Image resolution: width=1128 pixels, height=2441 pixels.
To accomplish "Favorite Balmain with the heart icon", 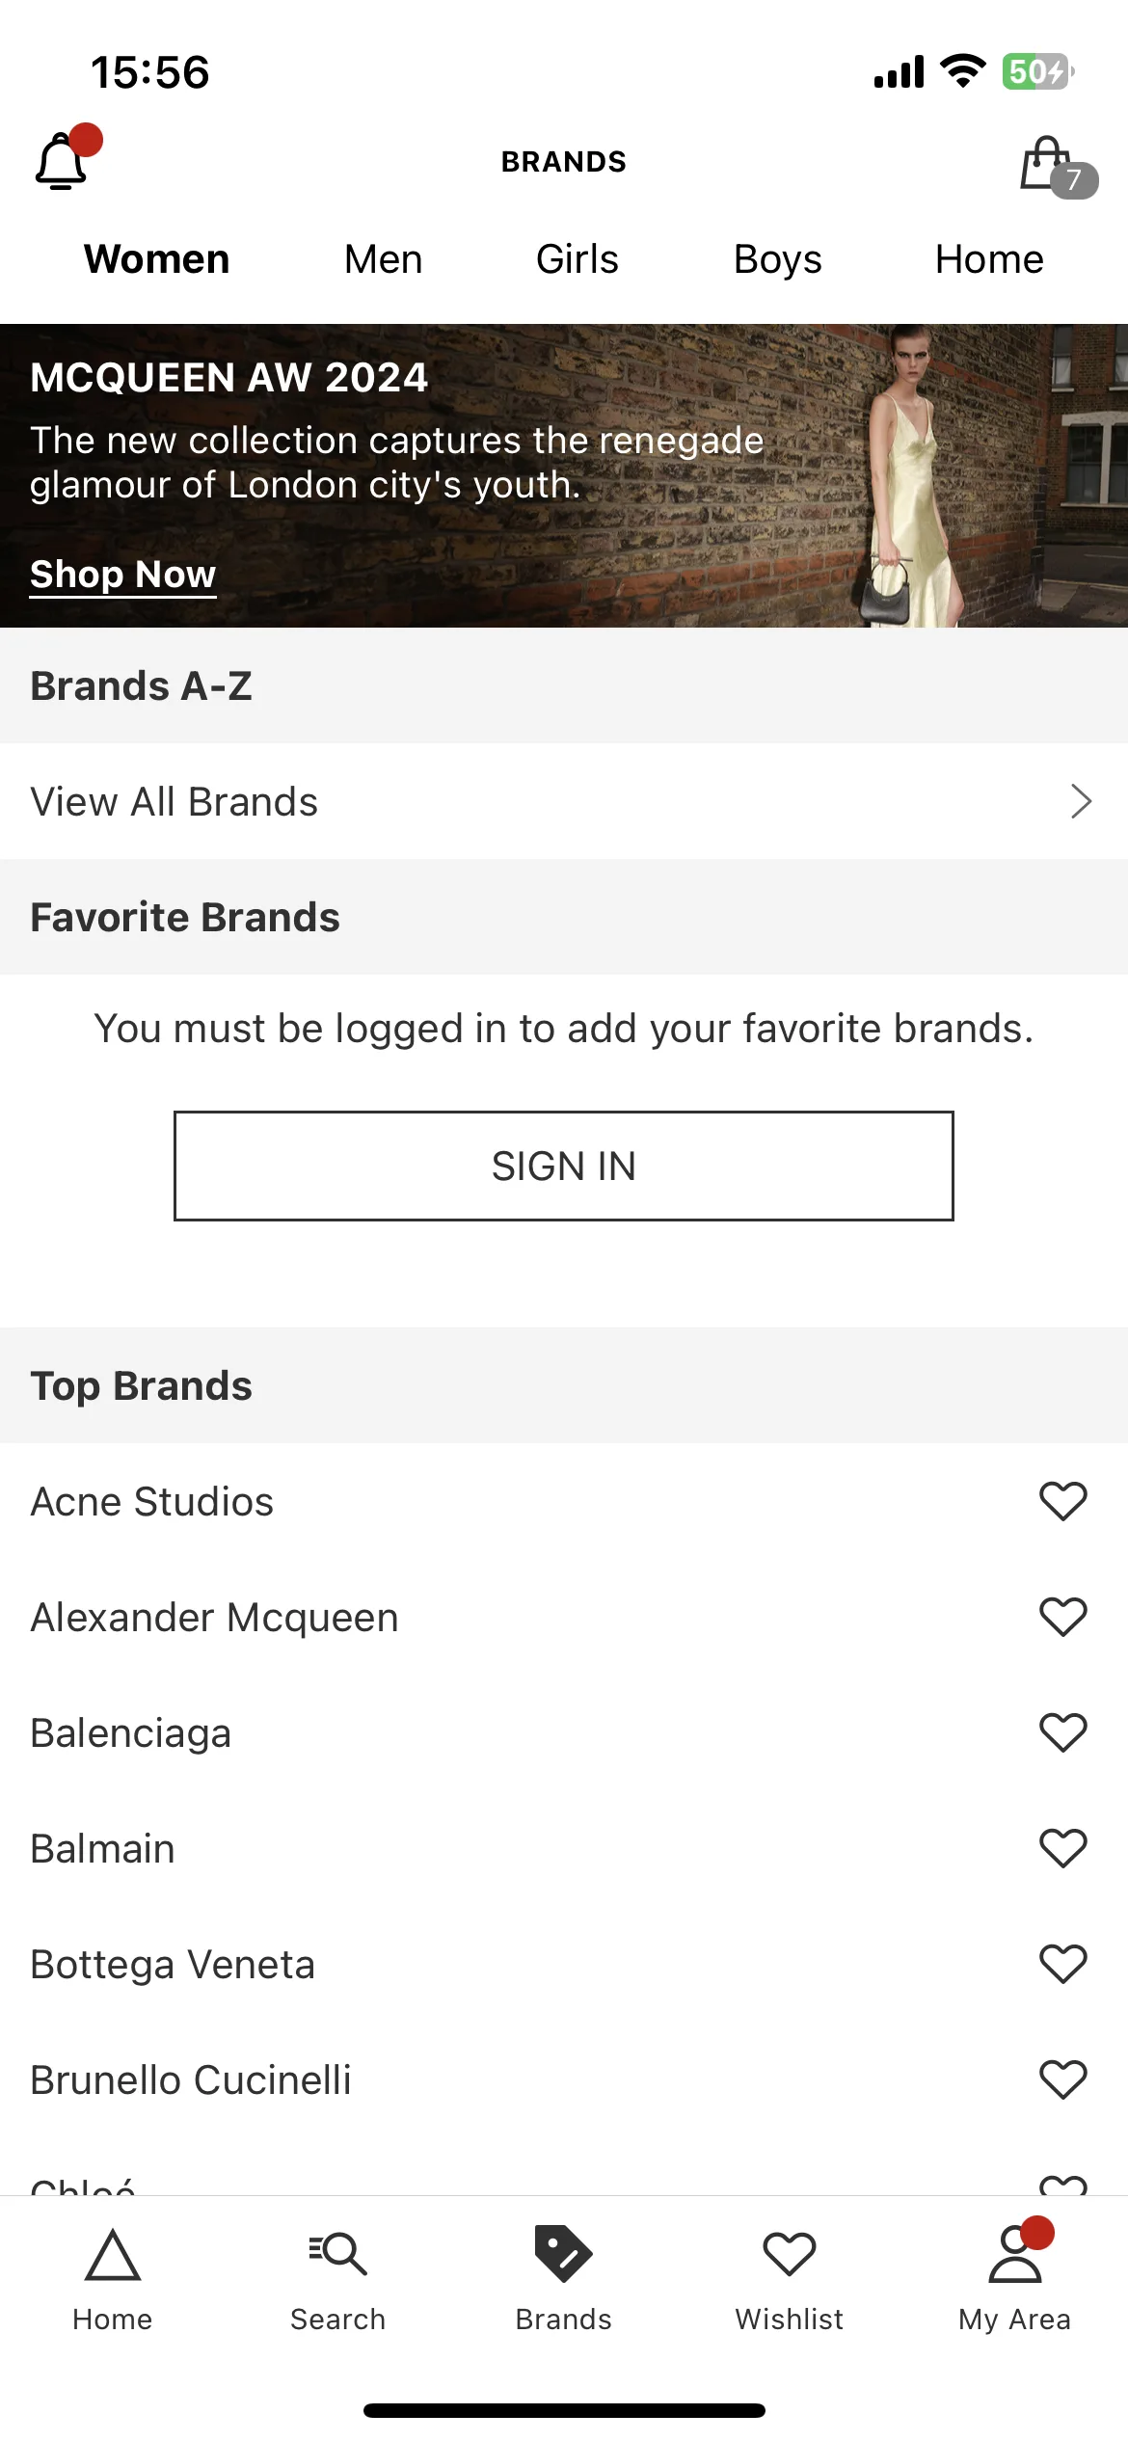I will tap(1063, 1848).
